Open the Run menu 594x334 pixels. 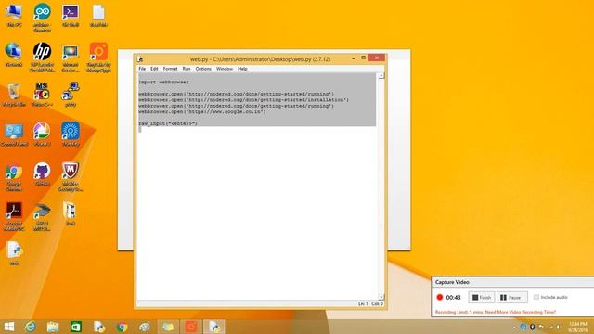click(187, 69)
